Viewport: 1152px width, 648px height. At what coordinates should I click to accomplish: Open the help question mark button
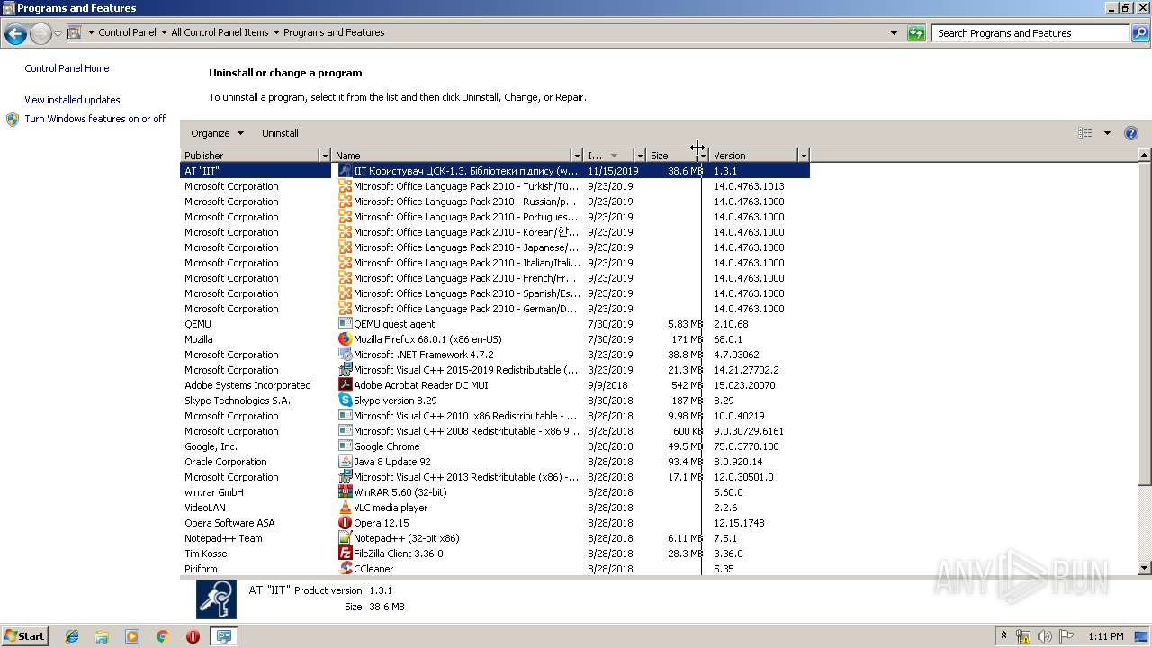1131,133
